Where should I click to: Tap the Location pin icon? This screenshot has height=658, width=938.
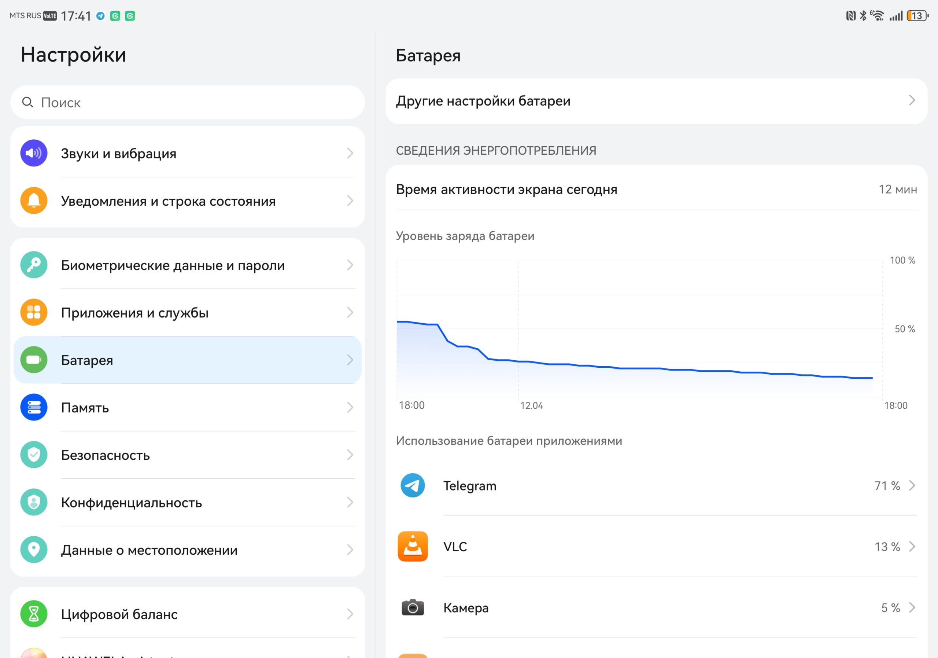(x=34, y=550)
